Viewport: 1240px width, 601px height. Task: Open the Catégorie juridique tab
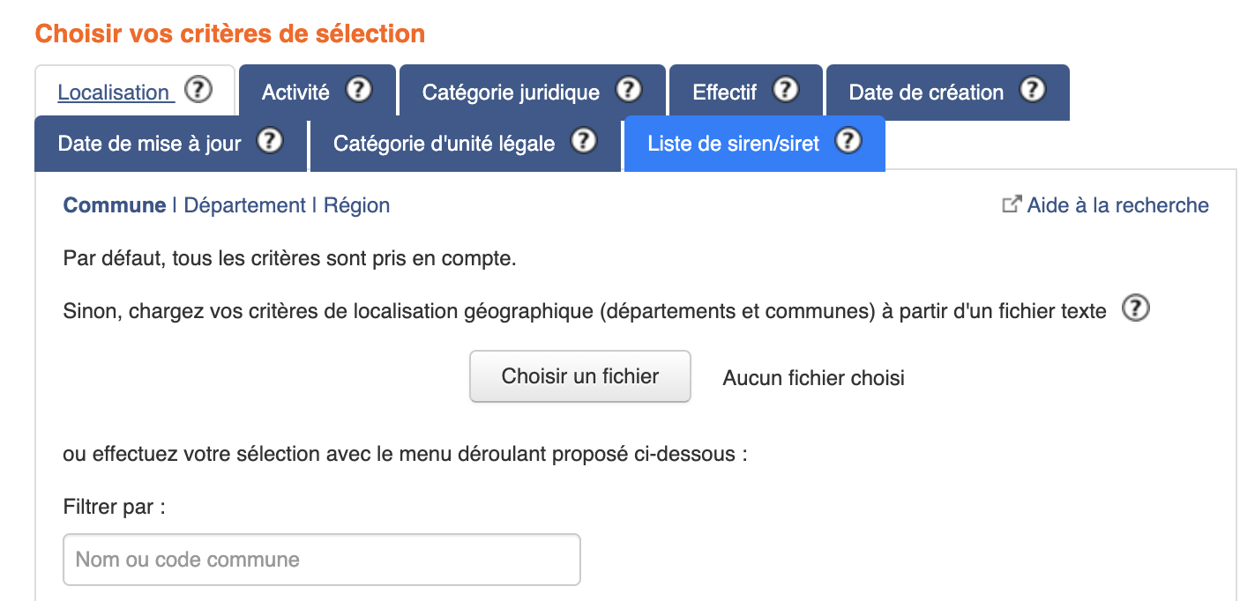pos(511,93)
